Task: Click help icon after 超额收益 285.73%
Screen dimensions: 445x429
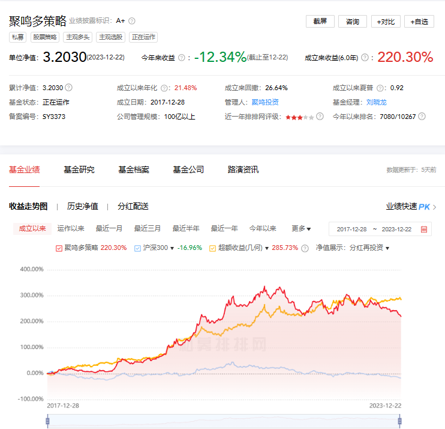Action: pos(305,249)
